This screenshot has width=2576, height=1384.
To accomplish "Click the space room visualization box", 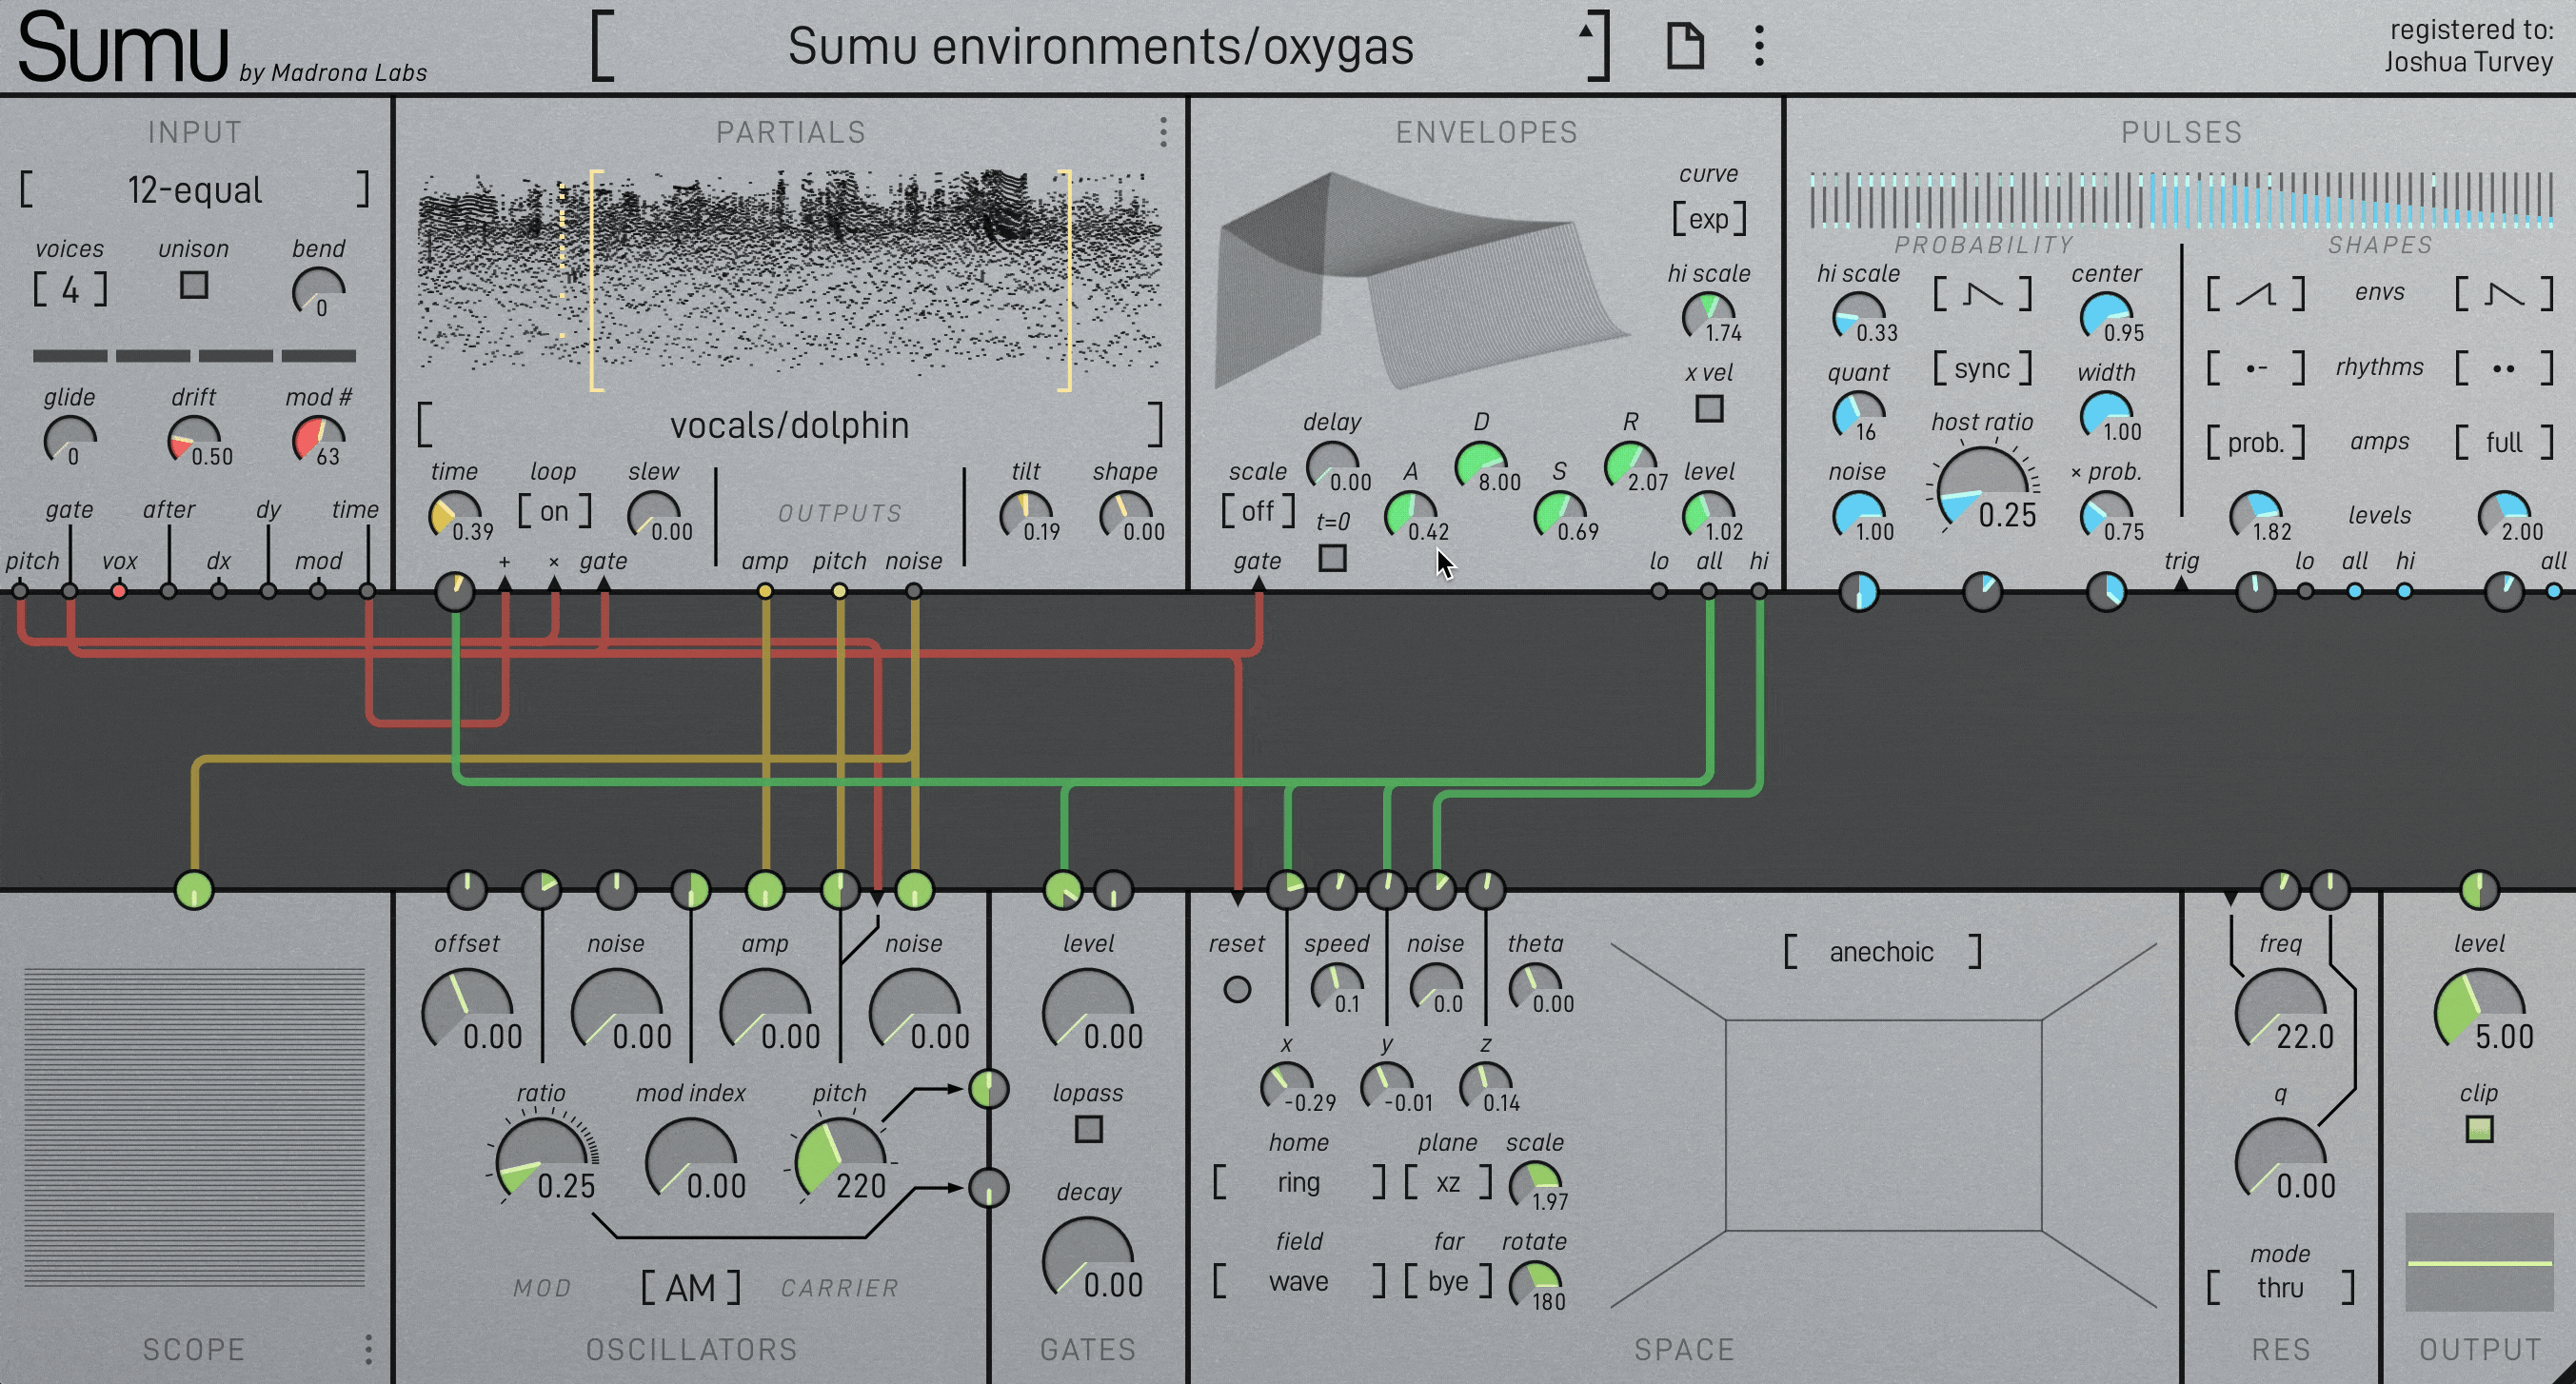I will click(x=1883, y=1125).
